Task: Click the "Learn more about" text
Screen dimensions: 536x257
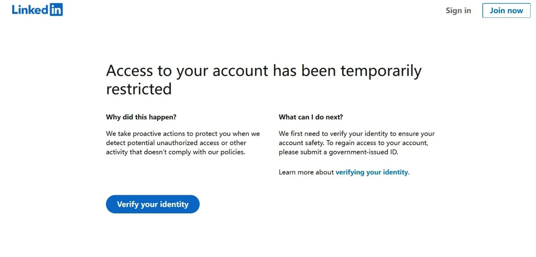Action: (306, 172)
